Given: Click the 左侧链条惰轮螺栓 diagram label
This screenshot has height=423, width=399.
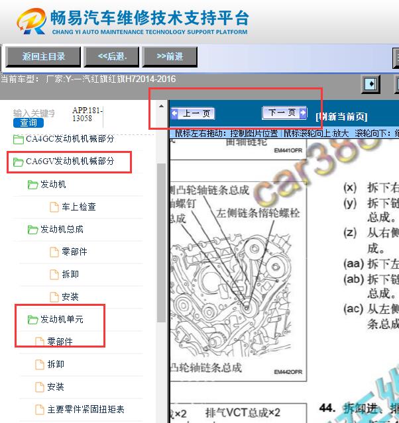Looking at the screenshot, I should tap(258, 213).
